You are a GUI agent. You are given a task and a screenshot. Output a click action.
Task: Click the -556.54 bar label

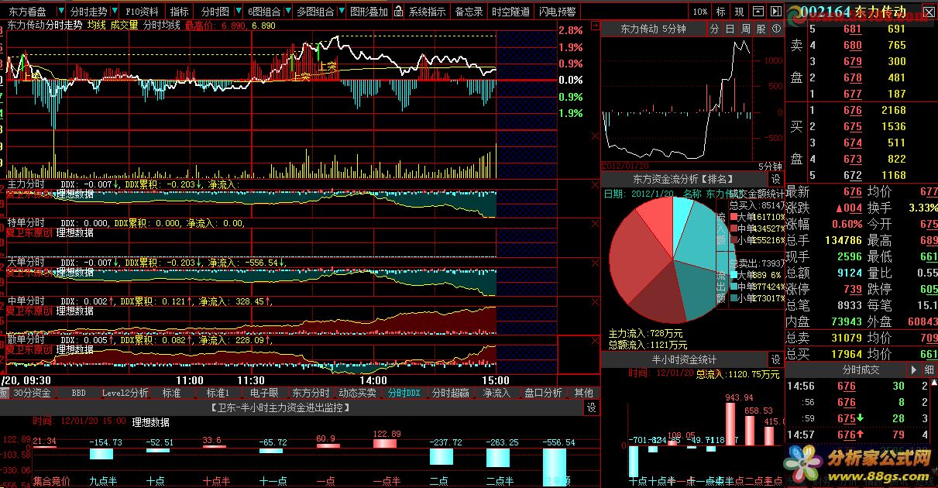[558, 442]
